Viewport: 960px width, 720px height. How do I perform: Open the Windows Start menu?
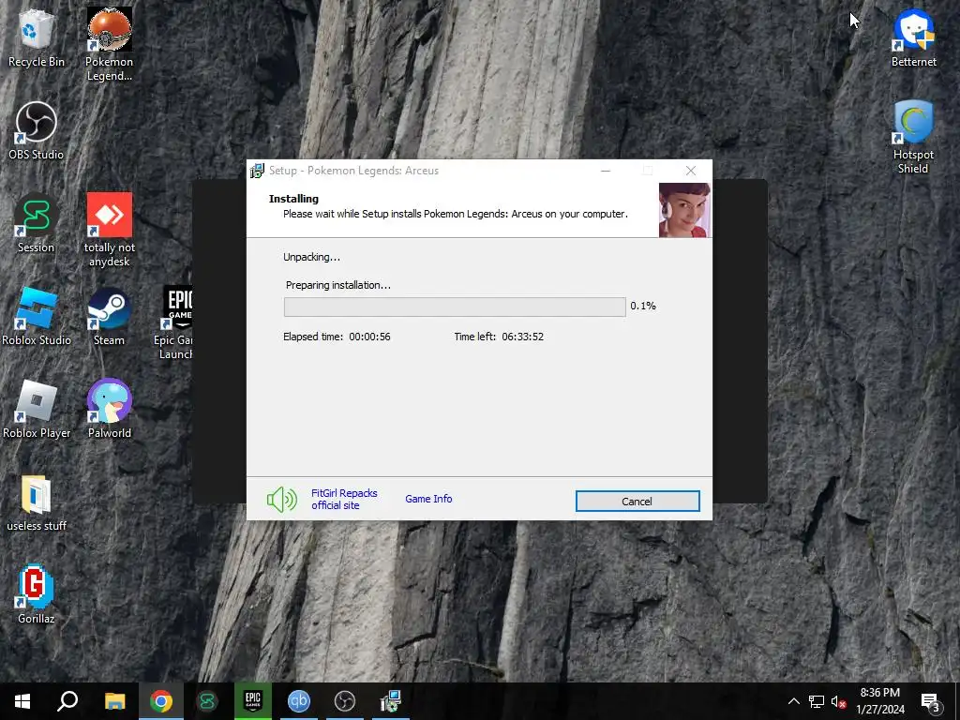click(x=22, y=701)
